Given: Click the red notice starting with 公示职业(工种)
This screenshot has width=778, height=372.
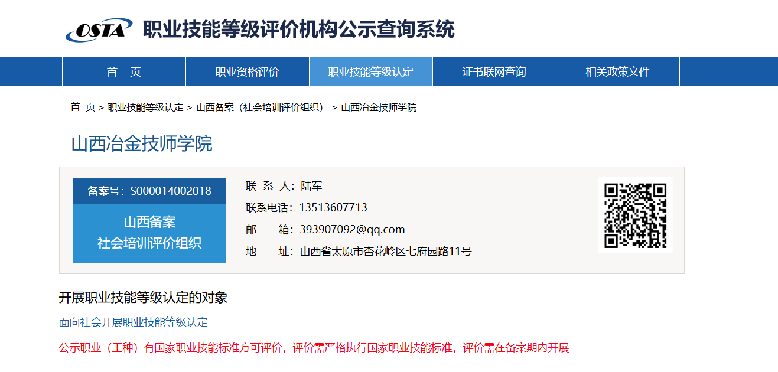Looking at the screenshot, I should [x=314, y=348].
